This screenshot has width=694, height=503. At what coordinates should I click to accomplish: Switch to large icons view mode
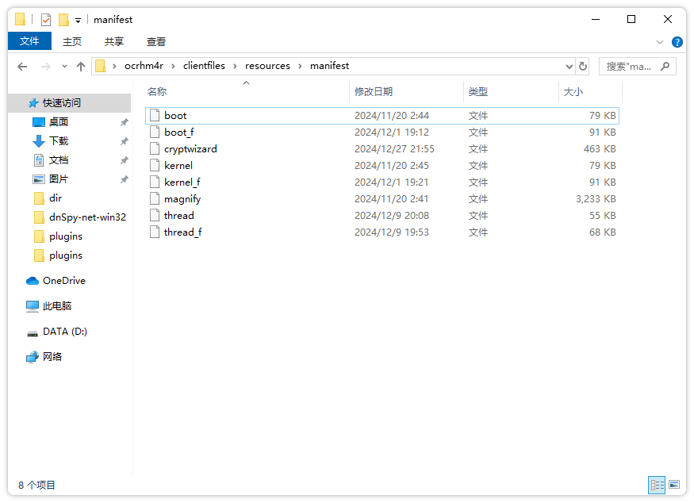(x=674, y=485)
